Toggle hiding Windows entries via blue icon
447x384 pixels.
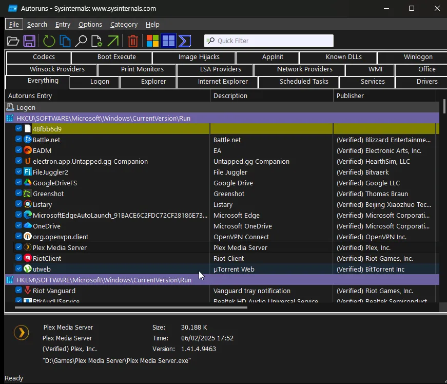coord(168,41)
